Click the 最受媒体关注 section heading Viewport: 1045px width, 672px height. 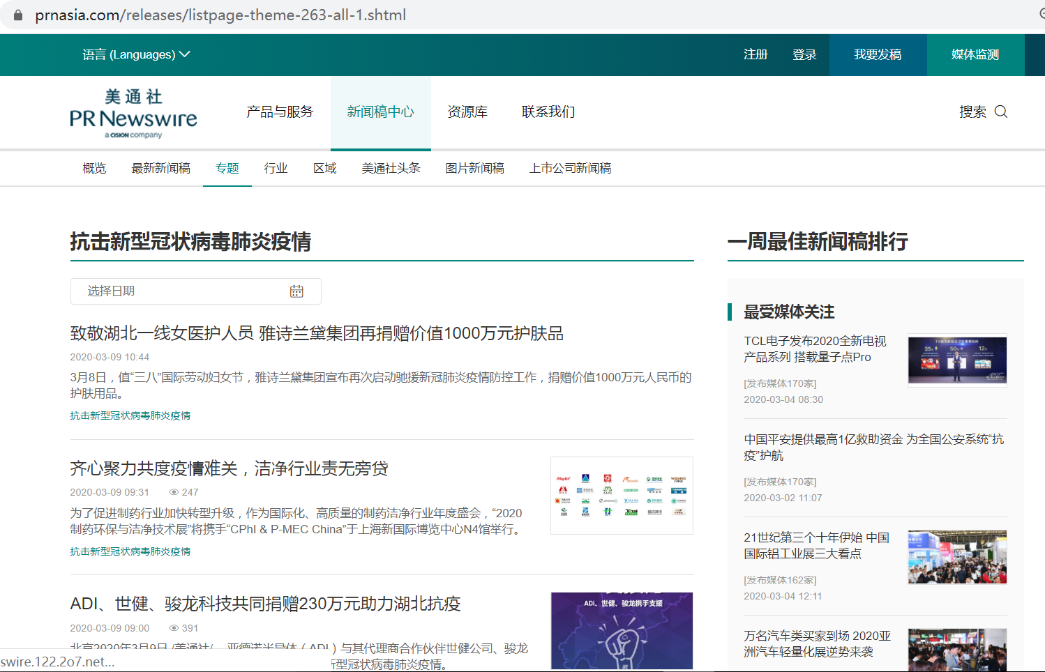789,312
